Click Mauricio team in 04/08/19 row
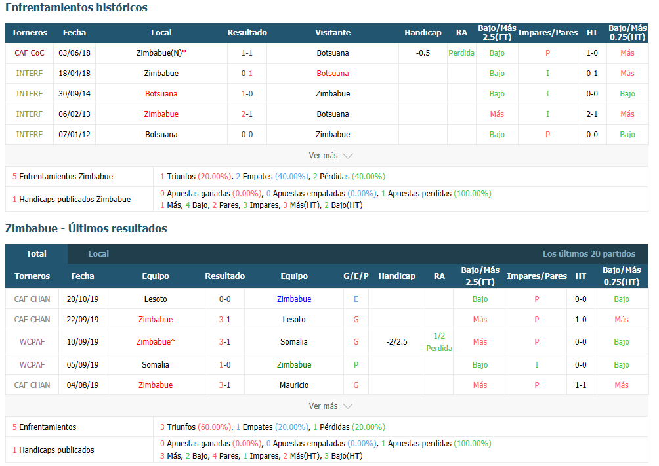Screen dimensions: 659x466 (x=294, y=385)
